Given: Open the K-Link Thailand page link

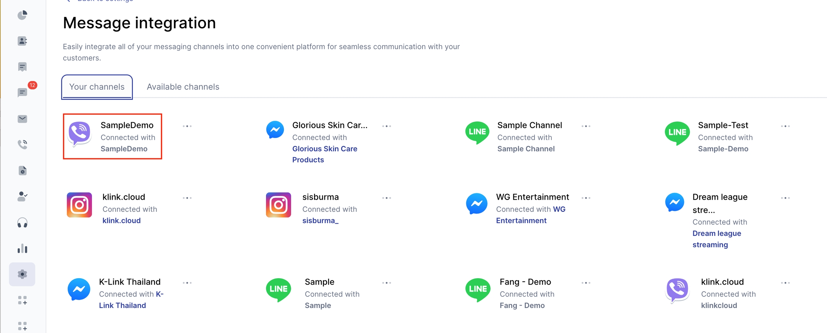Looking at the screenshot, I should pyautogui.click(x=122, y=305).
